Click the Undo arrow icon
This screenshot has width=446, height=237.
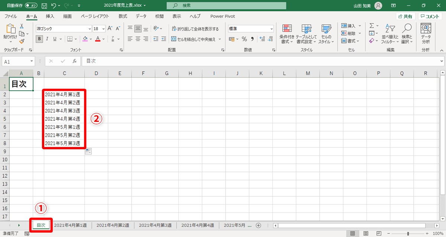(x=54, y=6)
